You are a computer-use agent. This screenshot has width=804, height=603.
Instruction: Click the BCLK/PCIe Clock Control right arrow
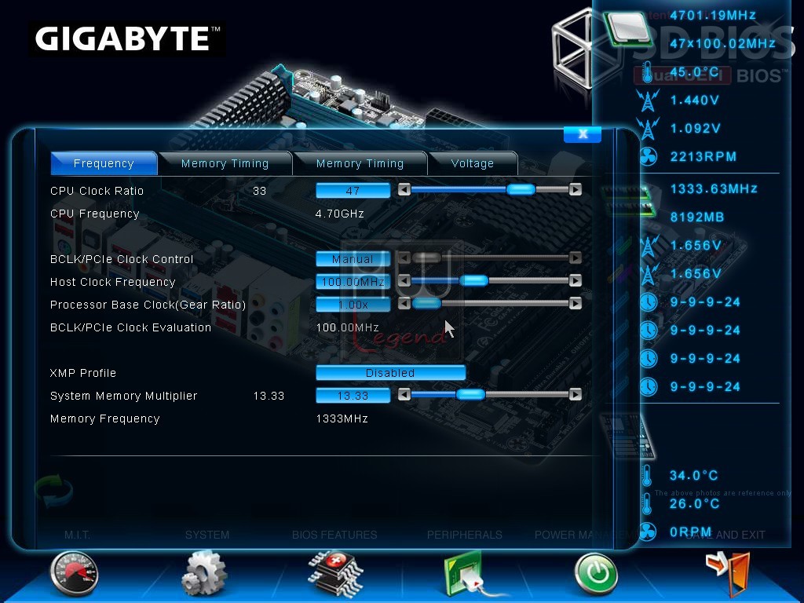[x=576, y=258]
